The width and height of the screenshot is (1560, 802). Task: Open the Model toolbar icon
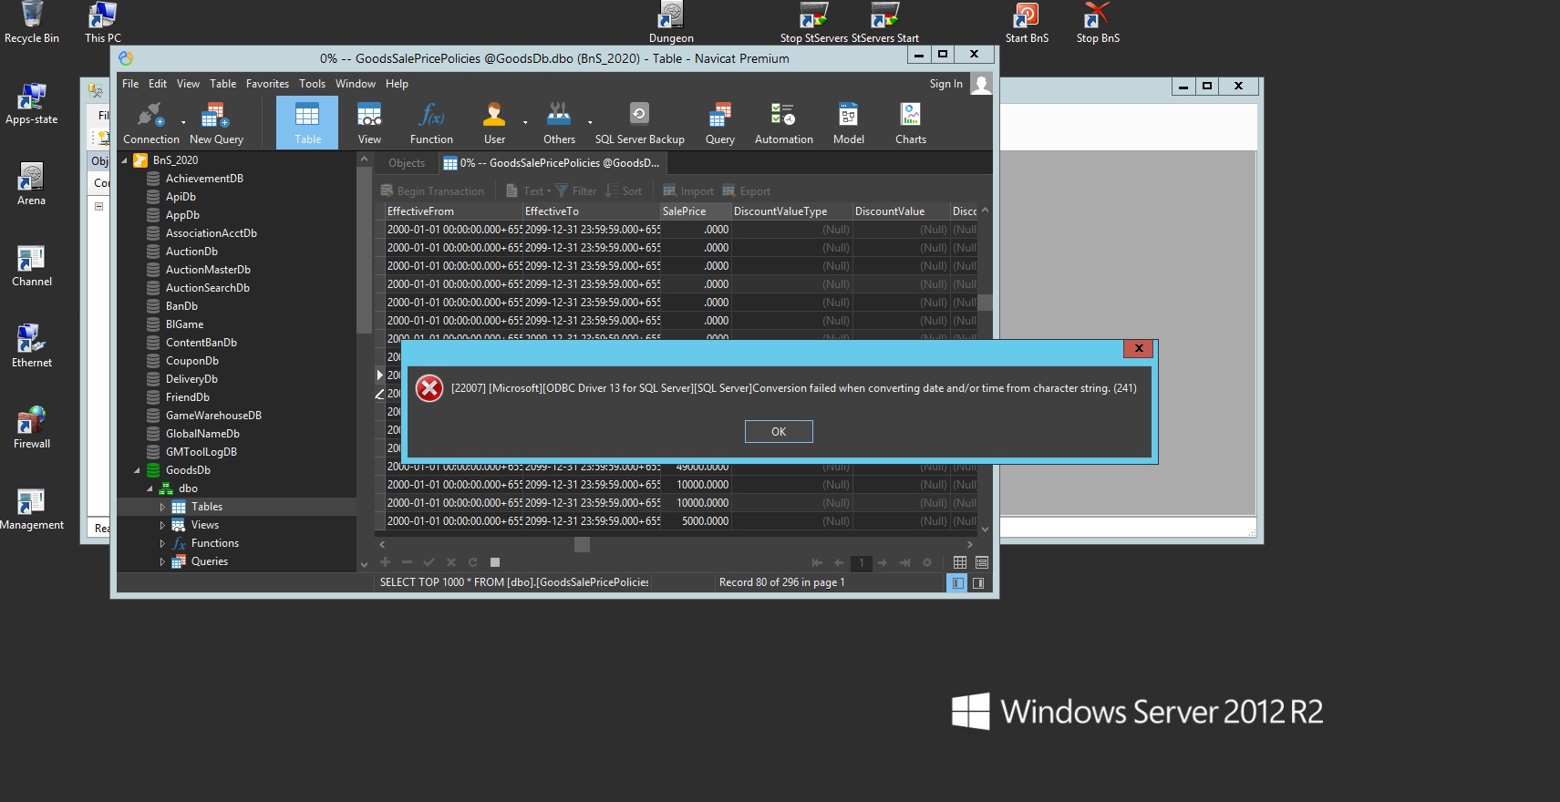848,123
